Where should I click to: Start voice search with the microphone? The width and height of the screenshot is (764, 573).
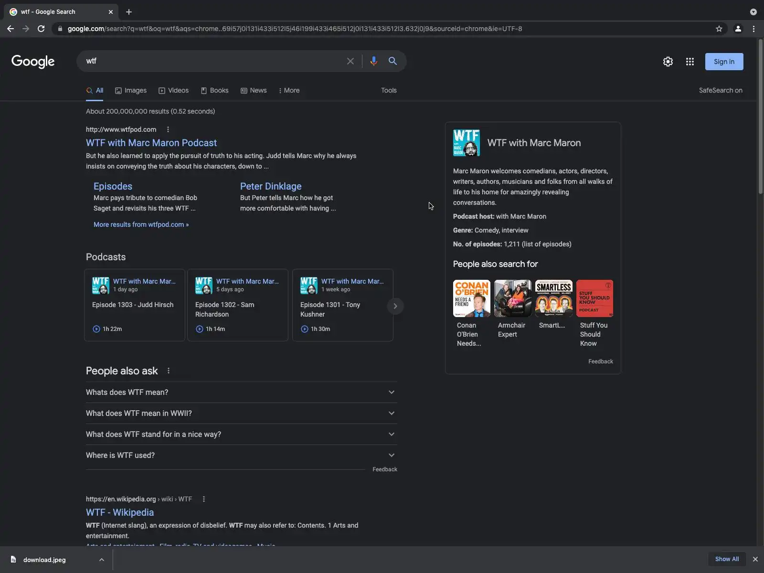[x=373, y=61]
